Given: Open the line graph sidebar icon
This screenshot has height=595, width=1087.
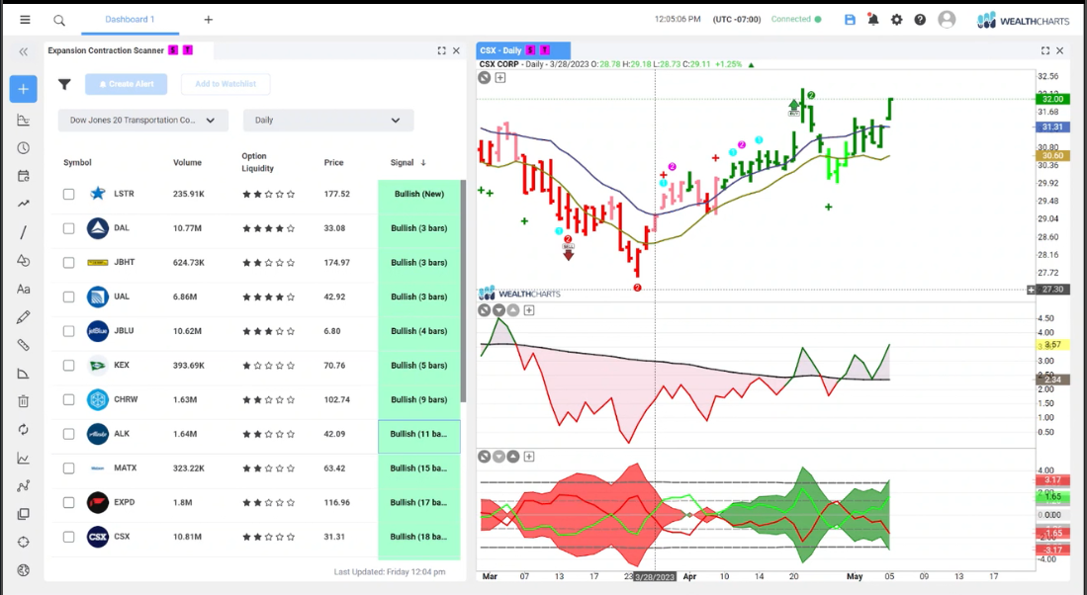Looking at the screenshot, I should (x=23, y=458).
